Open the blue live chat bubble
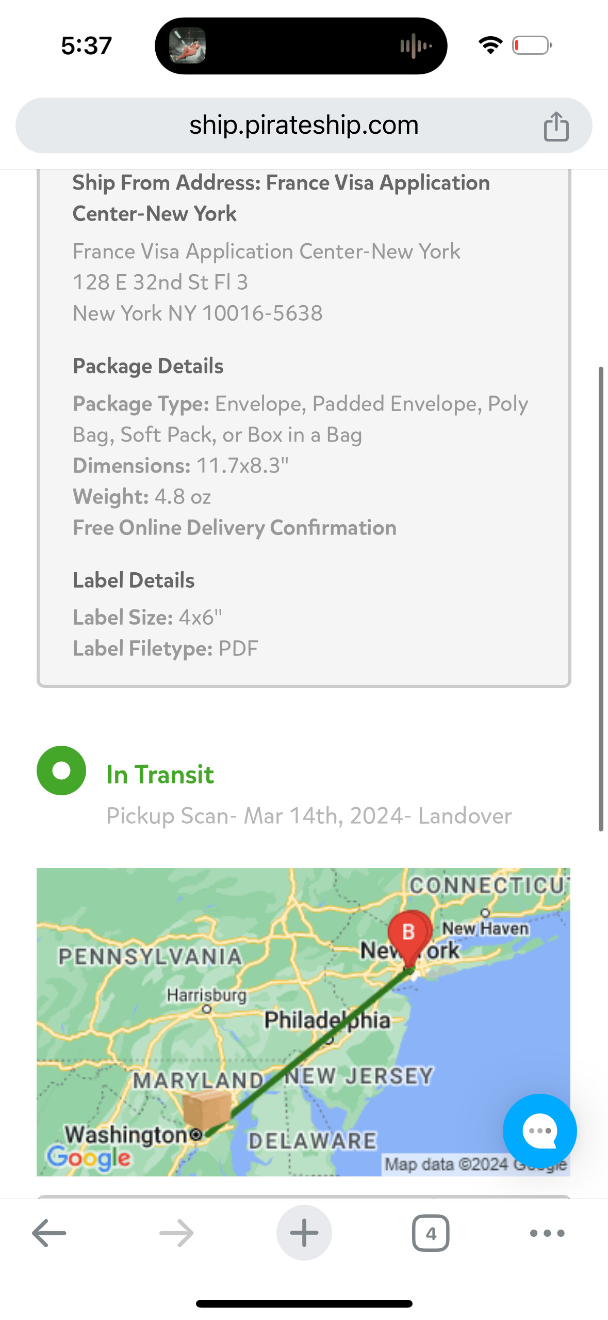 click(x=539, y=1130)
